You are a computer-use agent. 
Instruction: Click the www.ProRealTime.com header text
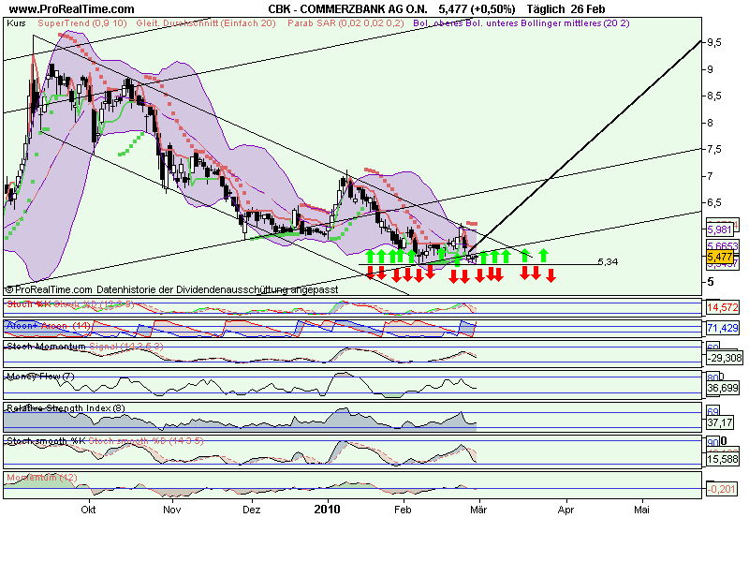coord(72,9)
